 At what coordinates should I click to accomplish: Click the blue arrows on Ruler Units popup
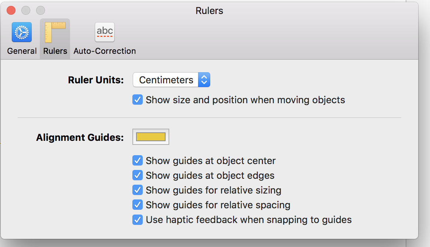point(204,80)
